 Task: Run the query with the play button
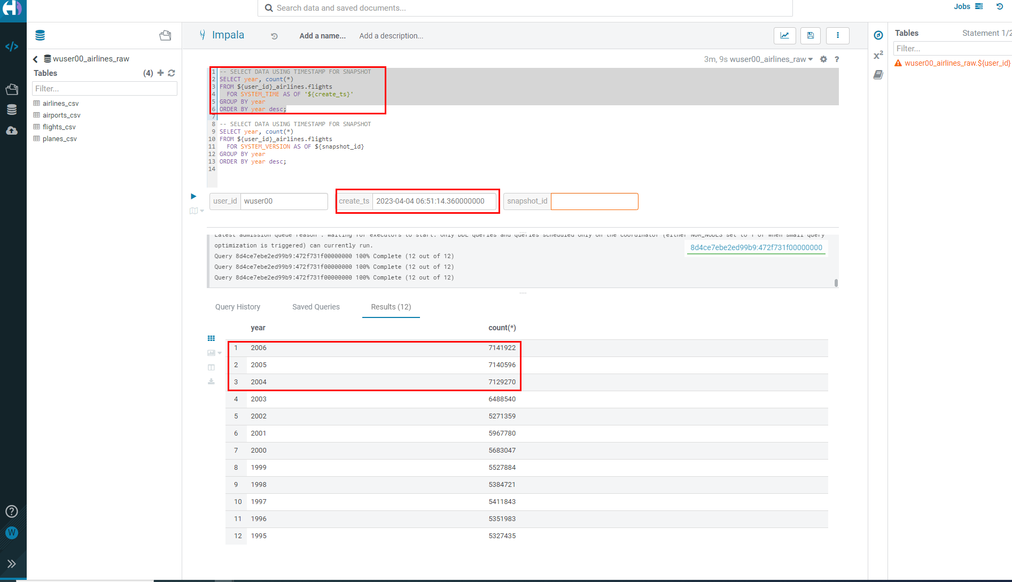193,197
